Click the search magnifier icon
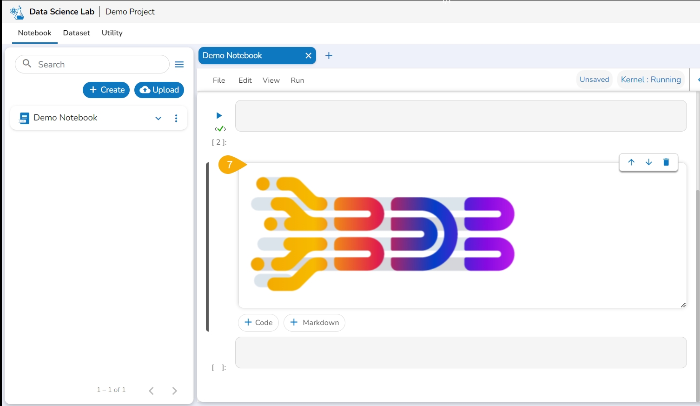The width and height of the screenshot is (700, 406). coord(27,64)
